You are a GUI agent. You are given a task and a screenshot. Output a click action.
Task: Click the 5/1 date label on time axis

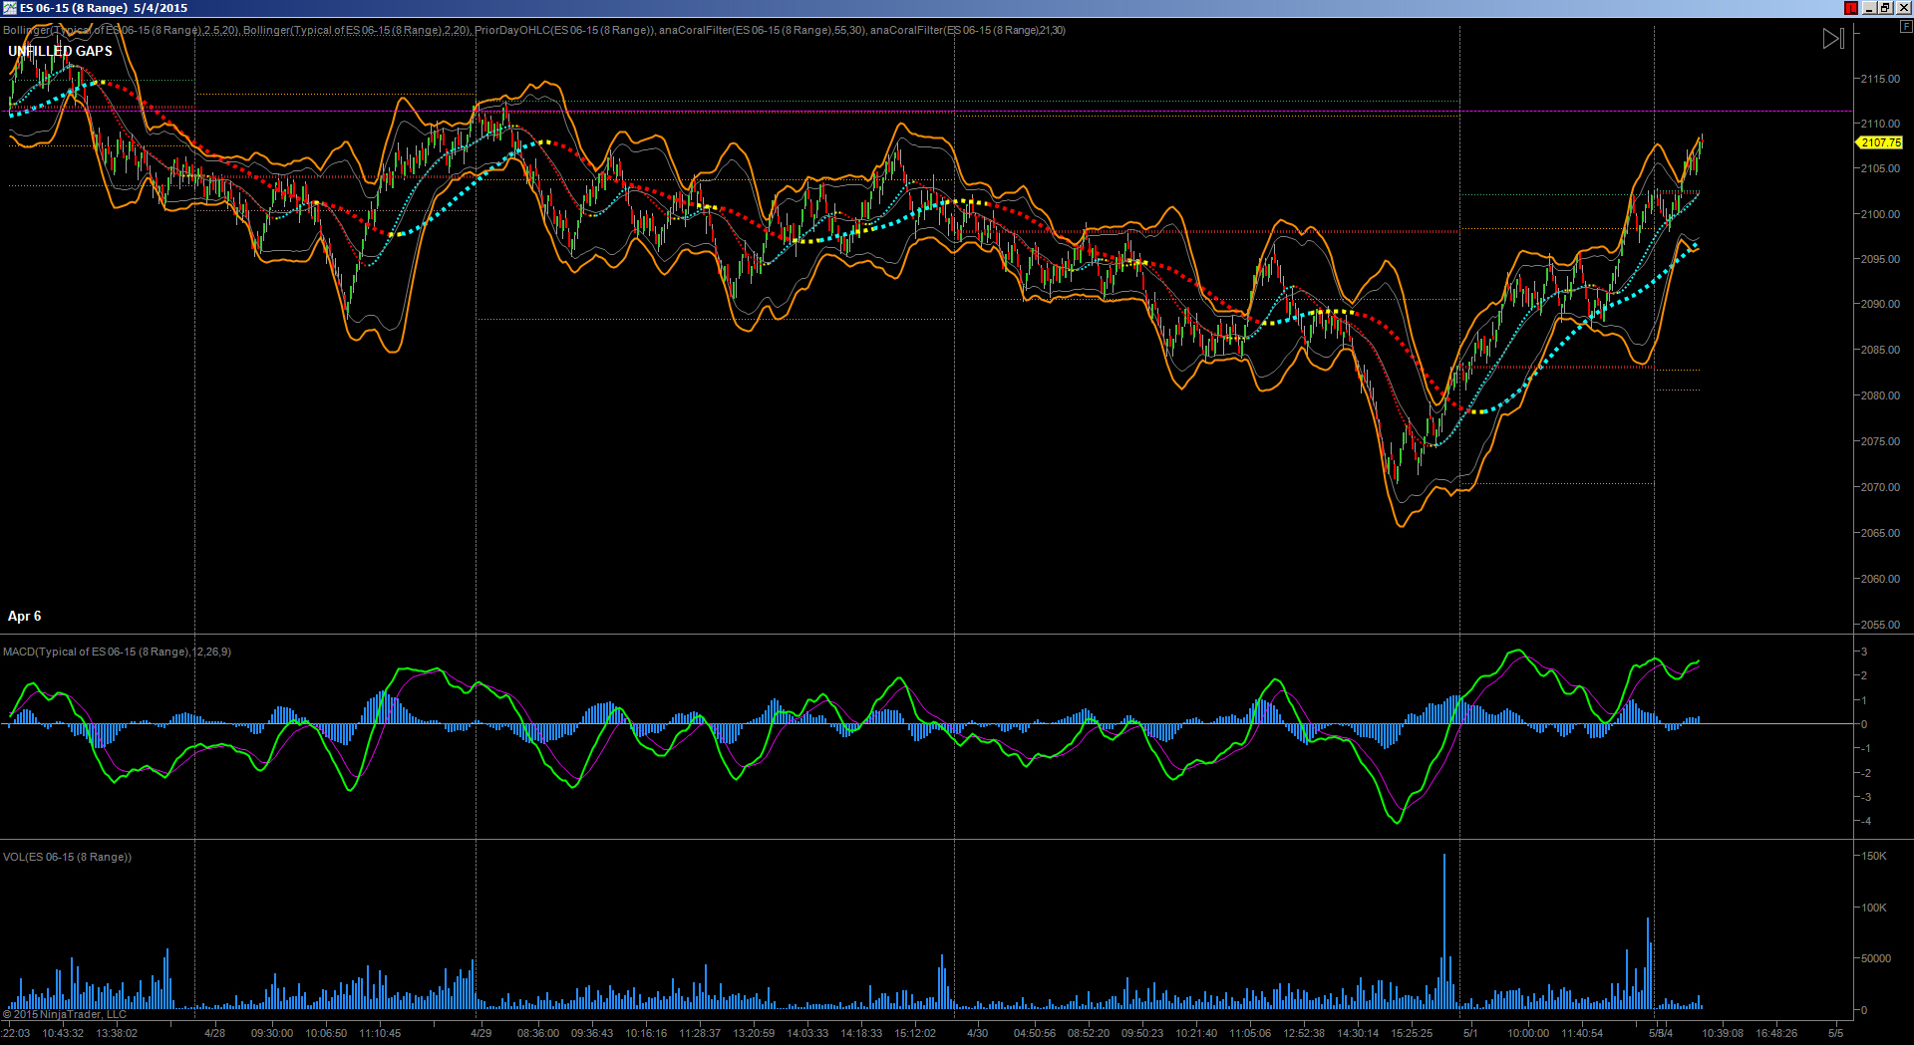point(1470,1033)
